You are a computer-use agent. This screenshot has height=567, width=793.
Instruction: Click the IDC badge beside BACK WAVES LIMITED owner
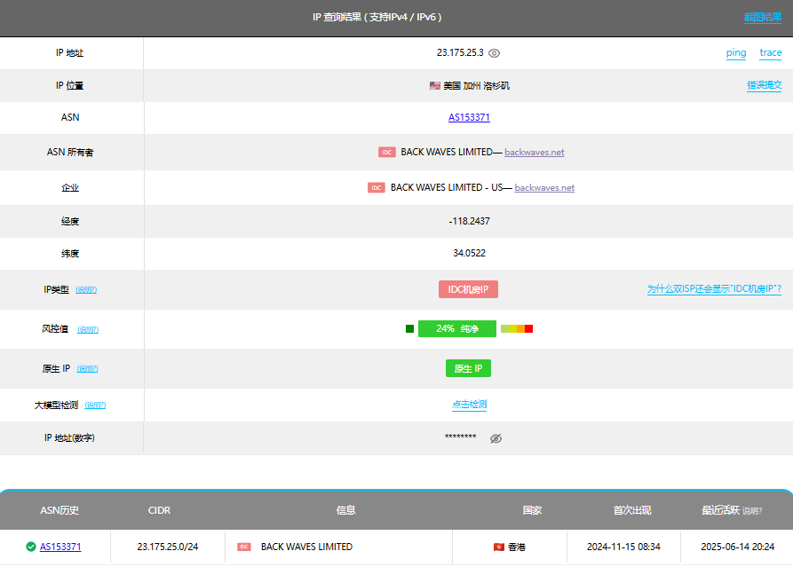coord(386,152)
